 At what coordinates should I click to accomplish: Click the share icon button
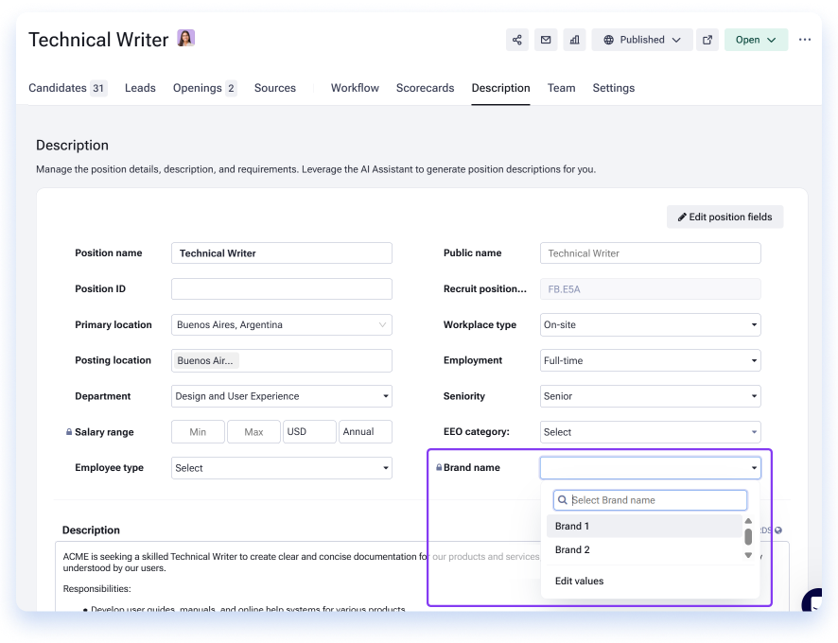(516, 40)
